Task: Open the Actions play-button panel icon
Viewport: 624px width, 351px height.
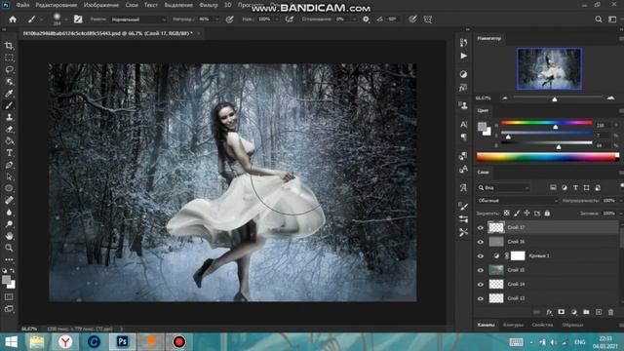Action: pyautogui.click(x=464, y=57)
